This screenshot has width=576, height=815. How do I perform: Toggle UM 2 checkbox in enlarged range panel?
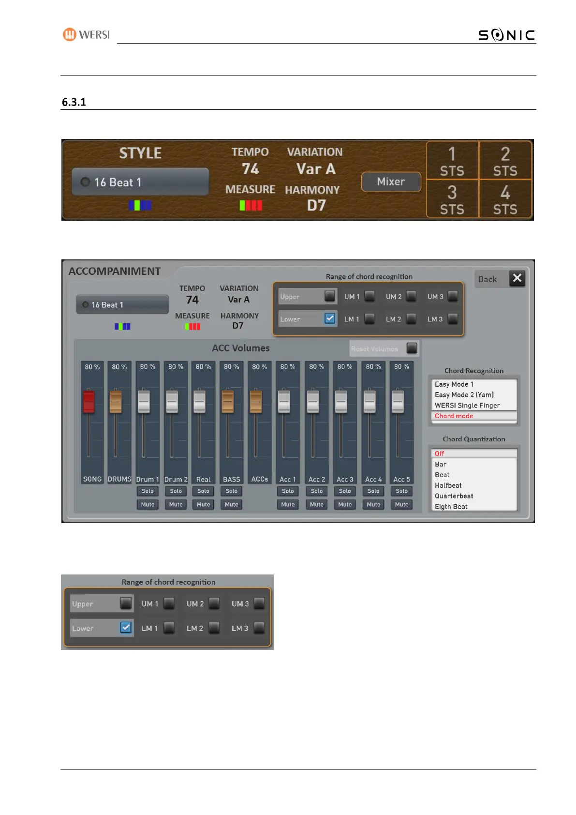(x=214, y=604)
